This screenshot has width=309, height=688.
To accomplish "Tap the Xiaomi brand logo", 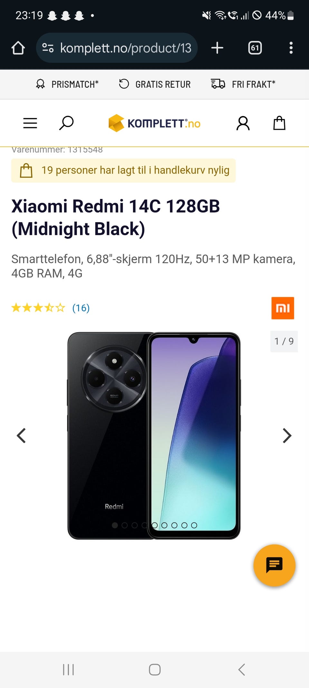I will [283, 308].
